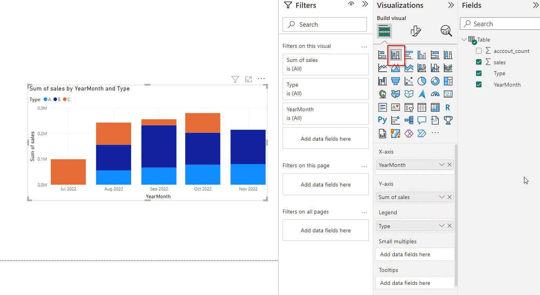Select the stacked bar chart visual
The height and width of the screenshot is (295, 540).
(382, 55)
